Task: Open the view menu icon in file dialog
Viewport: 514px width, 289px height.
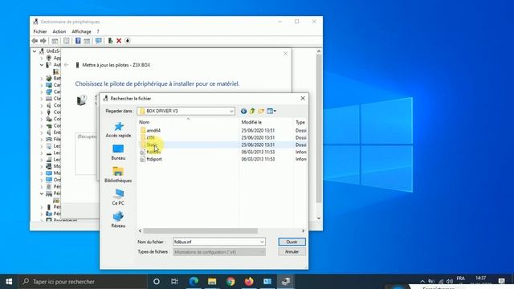Action: point(271,111)
